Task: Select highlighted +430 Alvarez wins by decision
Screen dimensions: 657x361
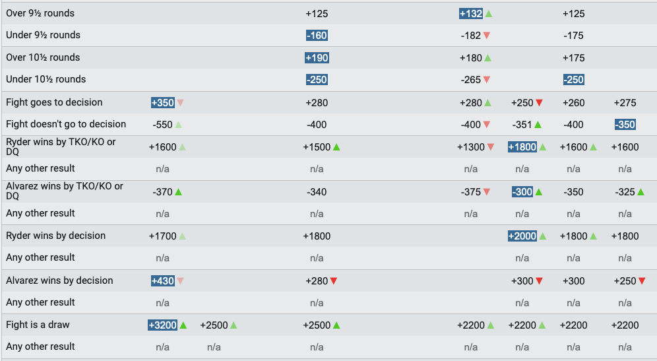Action: (x=162, y=281)
